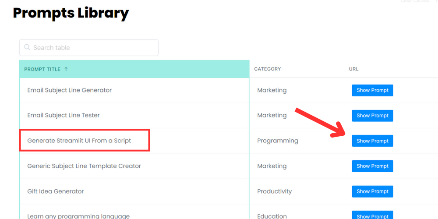Screen dimensions: 438x219
Task: Sort by the PROMPT TITLE column header
Action: click(x=42, y=69)
